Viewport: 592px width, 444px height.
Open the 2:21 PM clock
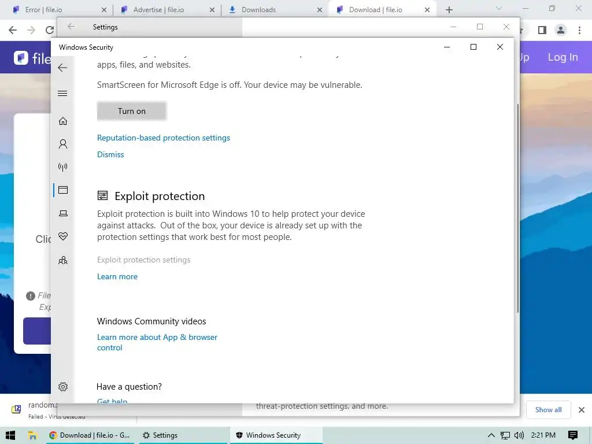point(543,435)
